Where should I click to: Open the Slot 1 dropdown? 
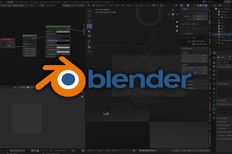[x=34, y=5]
